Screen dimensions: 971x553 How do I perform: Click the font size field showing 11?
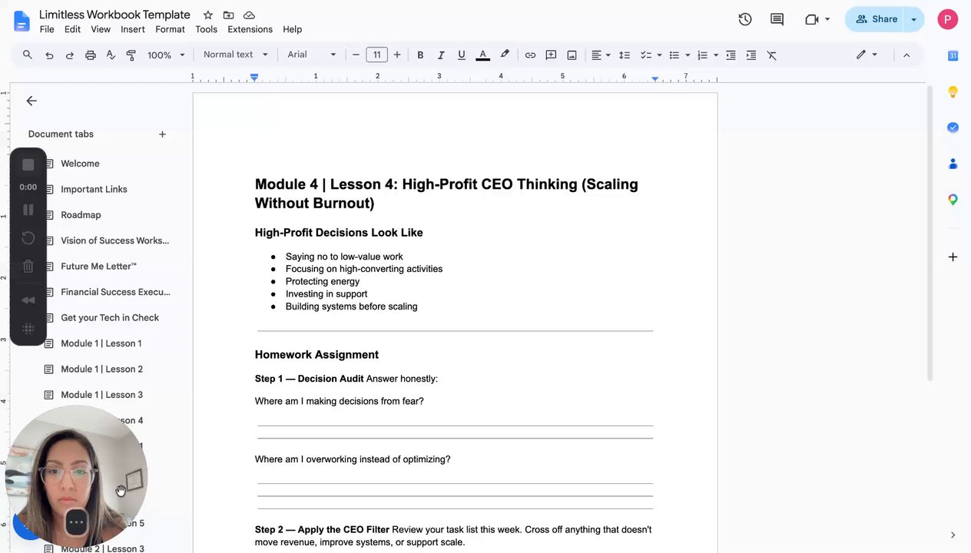point(376,55)
